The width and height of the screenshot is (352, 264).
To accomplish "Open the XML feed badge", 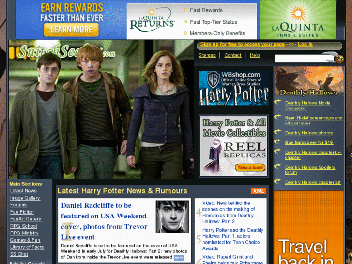I will 259,191.
